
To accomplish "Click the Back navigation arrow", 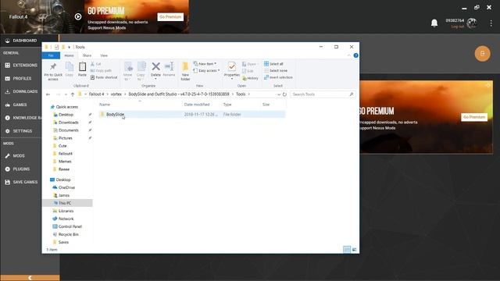I will [48, 94].
